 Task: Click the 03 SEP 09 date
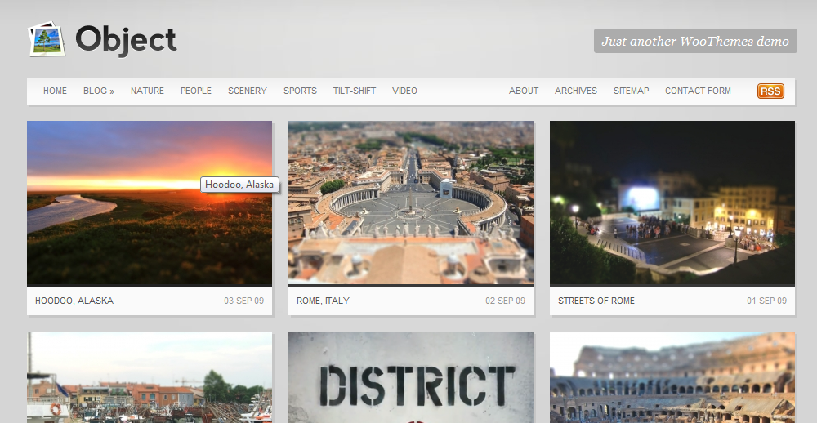243,301
